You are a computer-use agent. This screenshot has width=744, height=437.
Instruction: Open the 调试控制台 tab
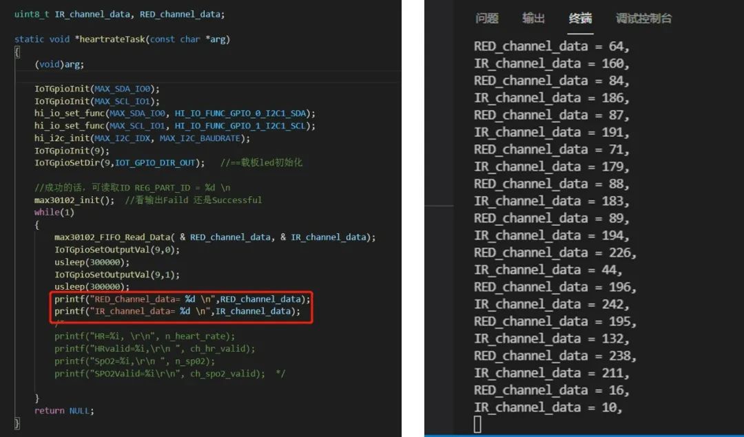[644, 19]
